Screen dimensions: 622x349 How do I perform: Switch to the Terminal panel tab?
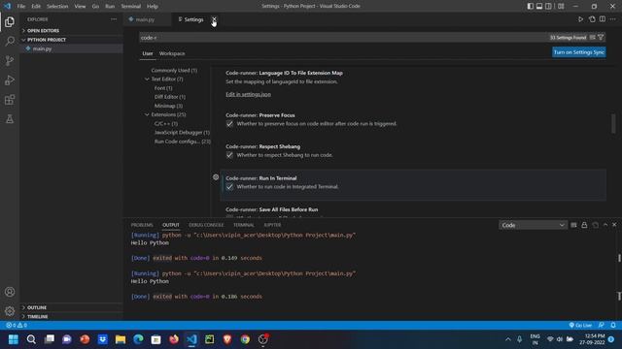point(244,225)
